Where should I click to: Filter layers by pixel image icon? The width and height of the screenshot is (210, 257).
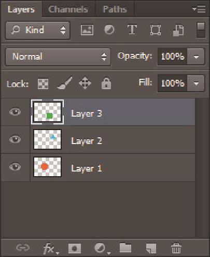tap(87, 30)
